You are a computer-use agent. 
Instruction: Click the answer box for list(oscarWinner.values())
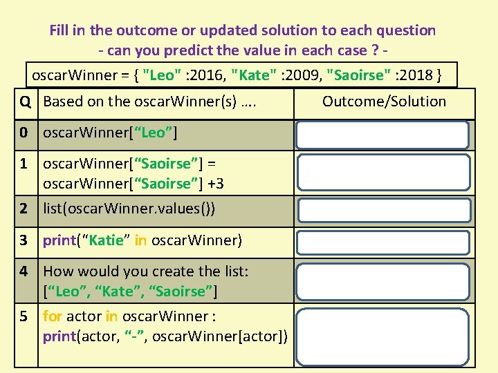point(385,210)
